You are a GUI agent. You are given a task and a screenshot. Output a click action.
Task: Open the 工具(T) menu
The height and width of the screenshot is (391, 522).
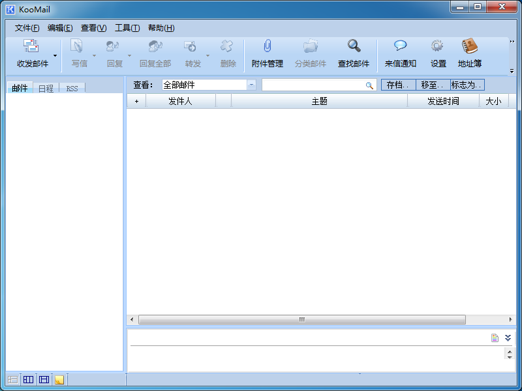(127, 28)
